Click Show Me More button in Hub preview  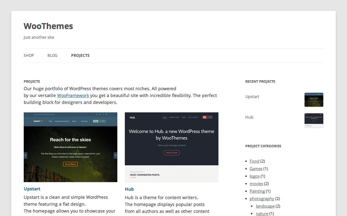pos(172,153)
